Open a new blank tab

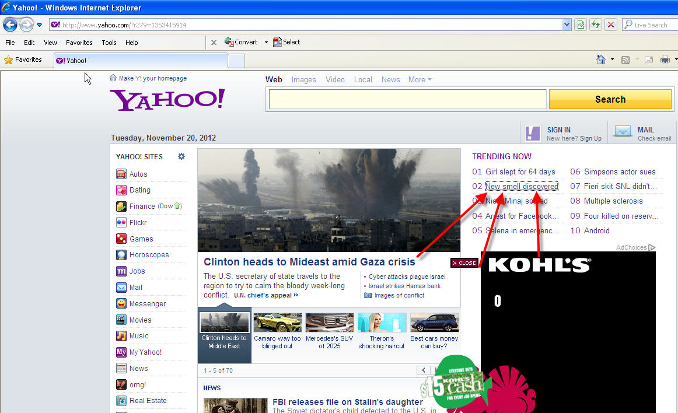tap(236, 61)
